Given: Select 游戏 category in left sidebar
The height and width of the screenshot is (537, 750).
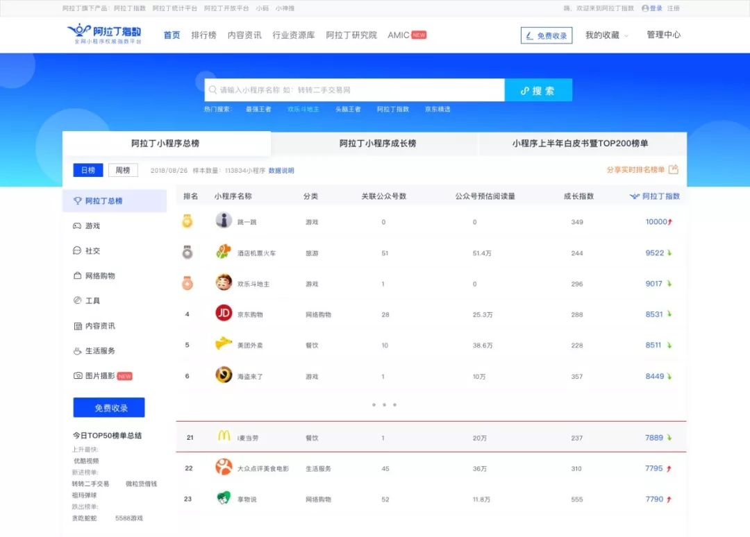Looking at the screenshot, I should tap(92, 226).
